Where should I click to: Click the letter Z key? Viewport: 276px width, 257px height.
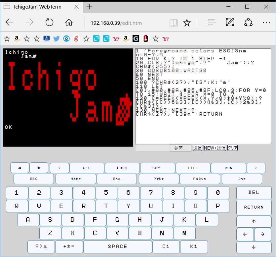[x=50, y=233]
